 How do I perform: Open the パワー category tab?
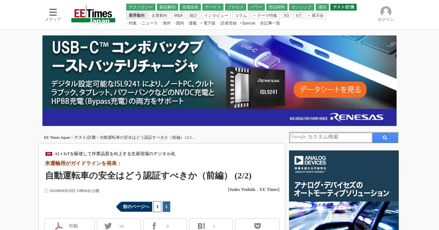tap(256, 7)
